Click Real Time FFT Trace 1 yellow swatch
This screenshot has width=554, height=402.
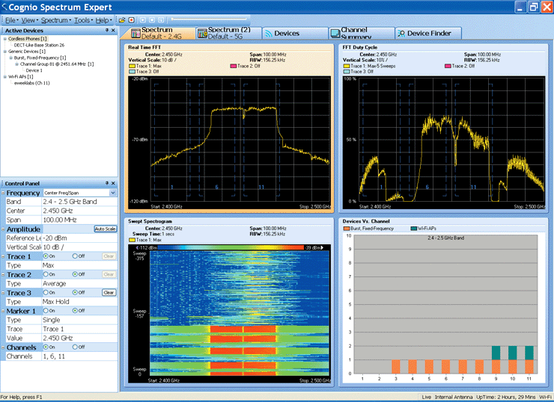(133, 66)
